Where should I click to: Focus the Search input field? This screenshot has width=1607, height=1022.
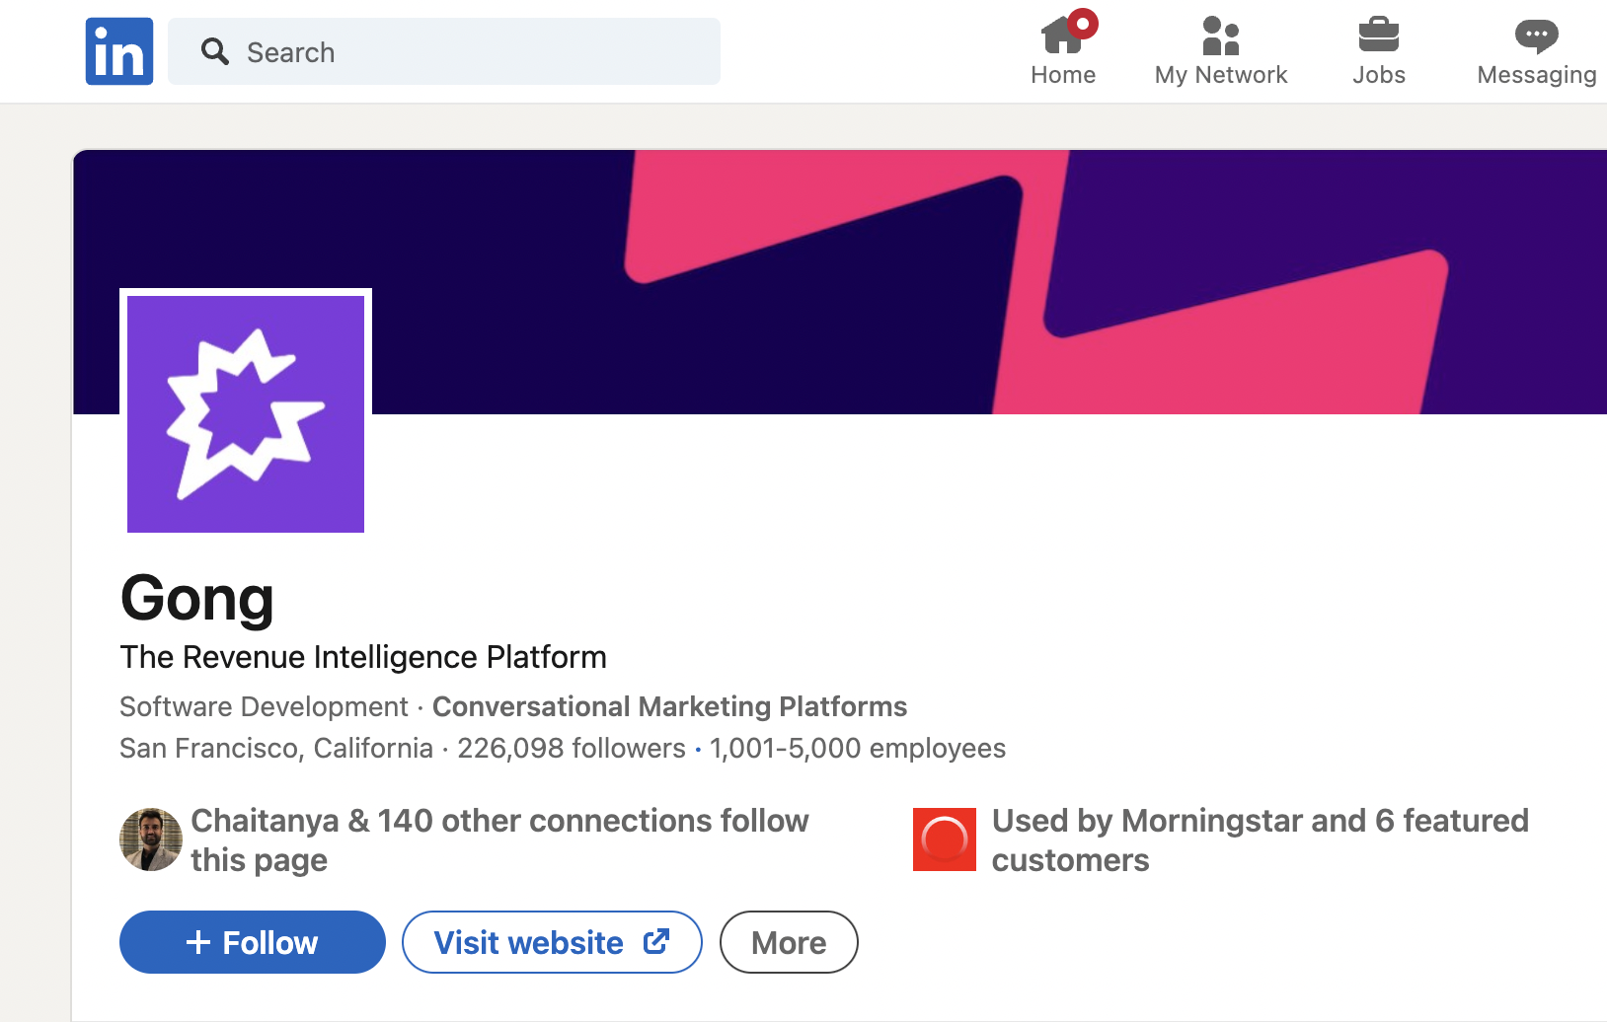point(444,51)
